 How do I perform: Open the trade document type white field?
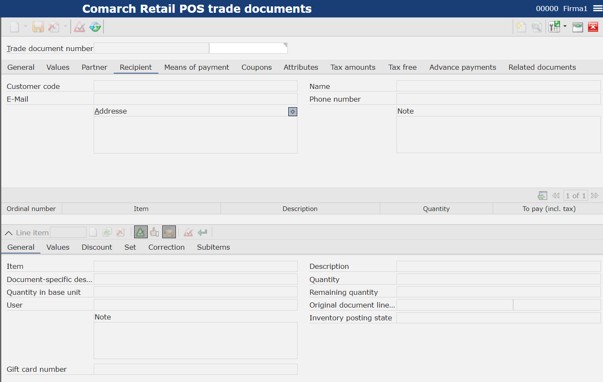click(x=248, y=48)
